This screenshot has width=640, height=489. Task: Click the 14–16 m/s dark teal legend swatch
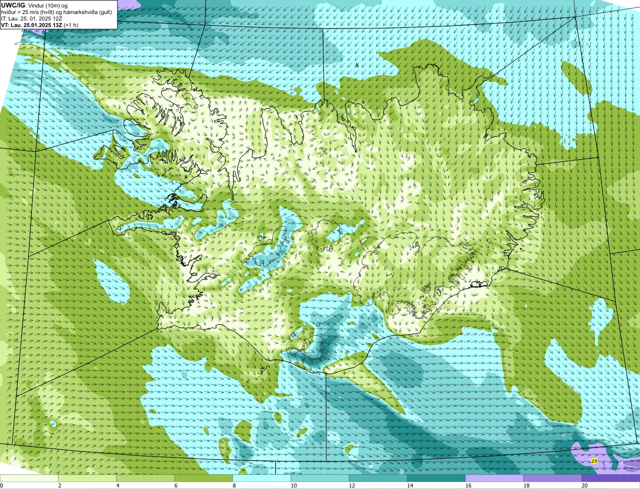[x=436, y=478]
